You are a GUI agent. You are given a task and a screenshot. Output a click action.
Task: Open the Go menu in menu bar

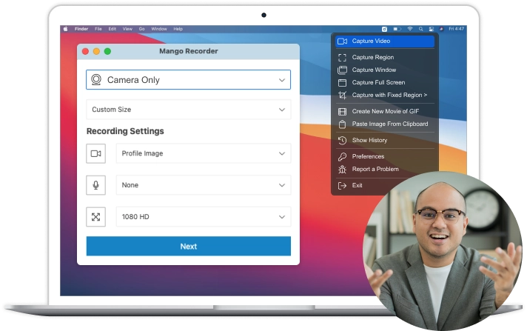pyautogui.click(x=142, y=29)
